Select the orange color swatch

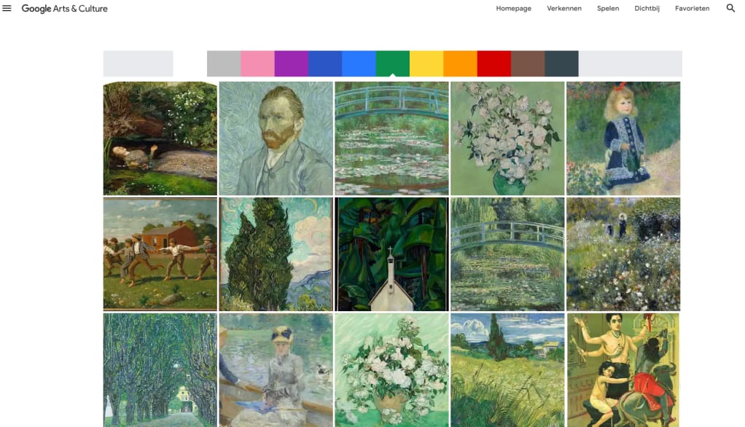click(460, 63)
